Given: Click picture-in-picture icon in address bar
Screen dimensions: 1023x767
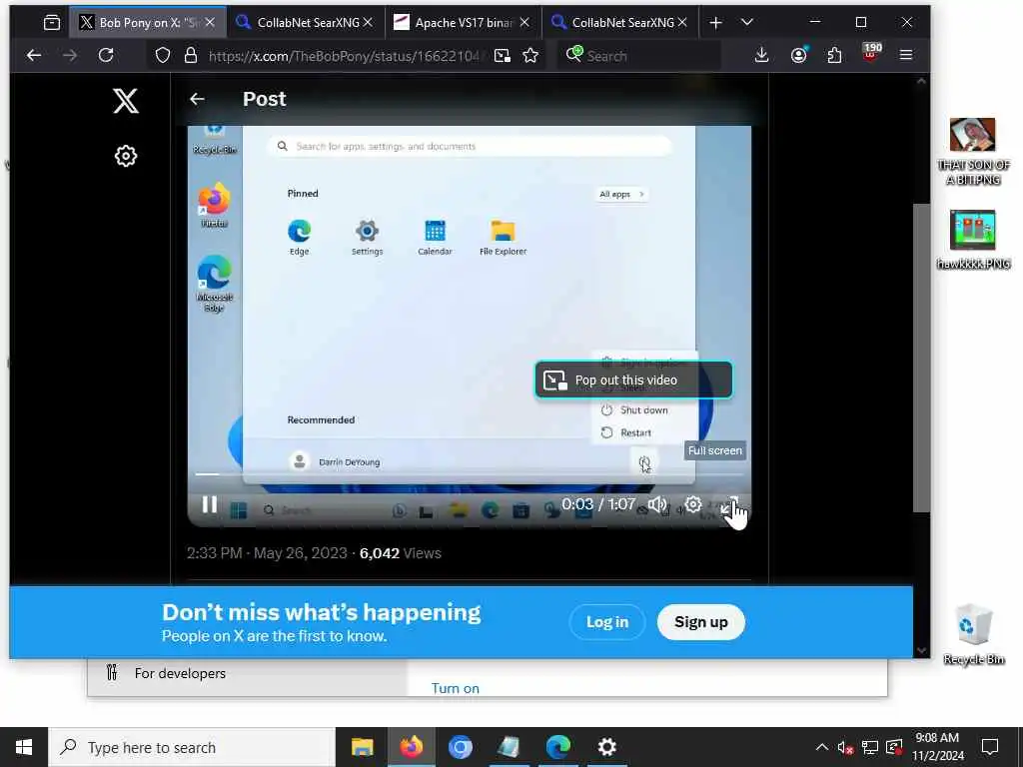Looking at the screenshot, I should [x=503, y=56].
